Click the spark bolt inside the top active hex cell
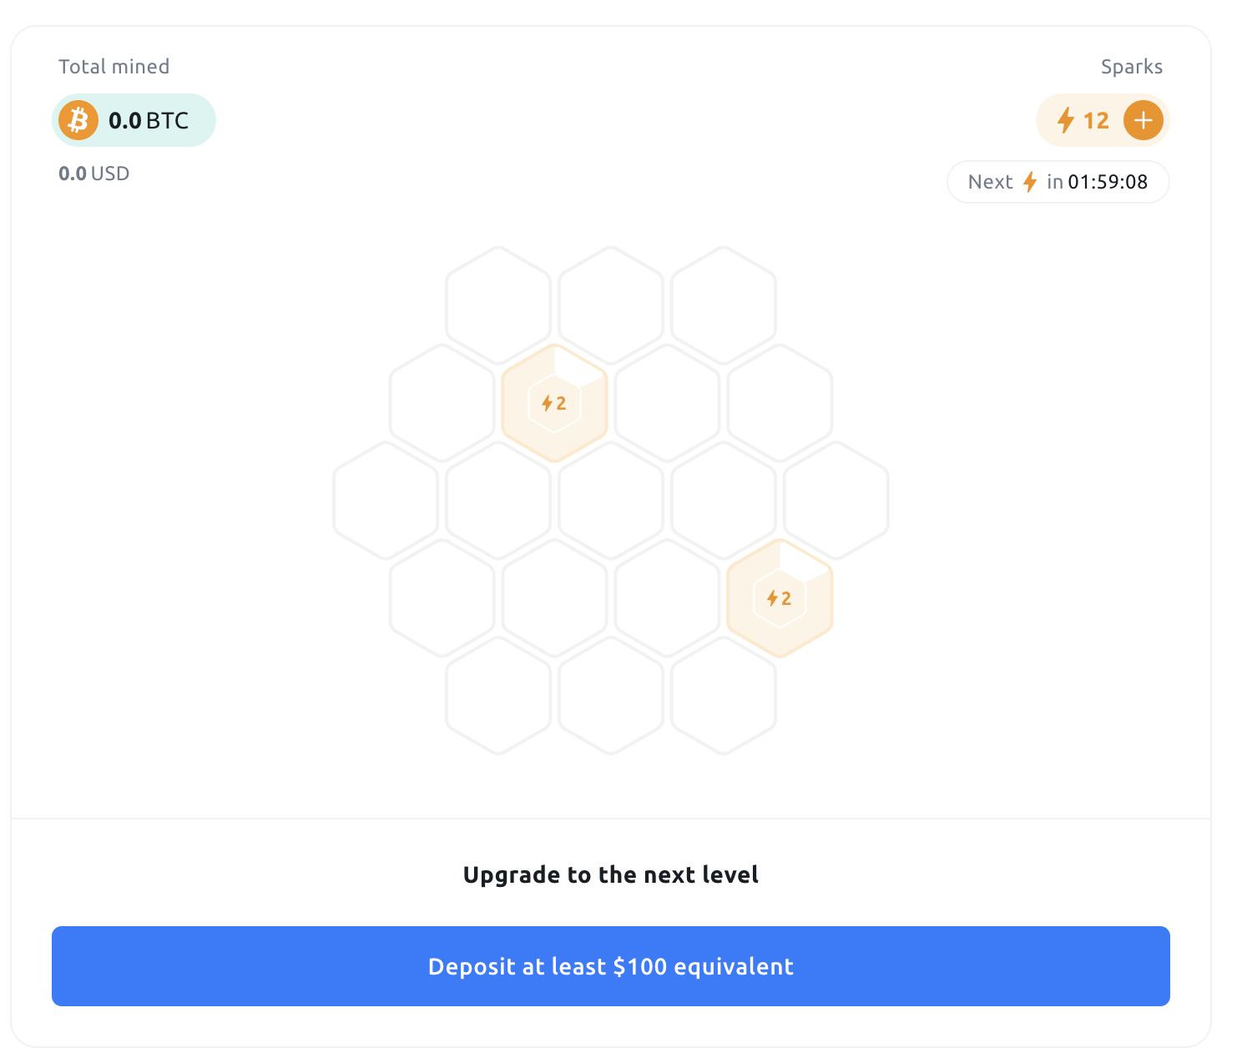Screen dimensions: 1242x1063 [548, 402]
